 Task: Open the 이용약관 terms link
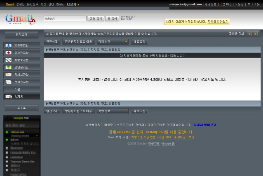154,144
